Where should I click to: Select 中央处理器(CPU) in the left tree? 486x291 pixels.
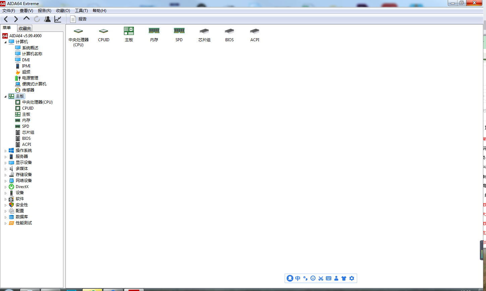37,102
